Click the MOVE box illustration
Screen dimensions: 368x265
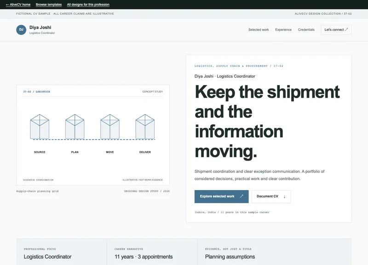point(110,127)
